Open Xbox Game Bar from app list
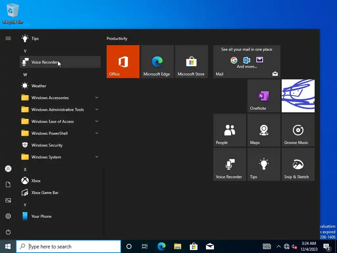The image size is (337, 253). 60,192
